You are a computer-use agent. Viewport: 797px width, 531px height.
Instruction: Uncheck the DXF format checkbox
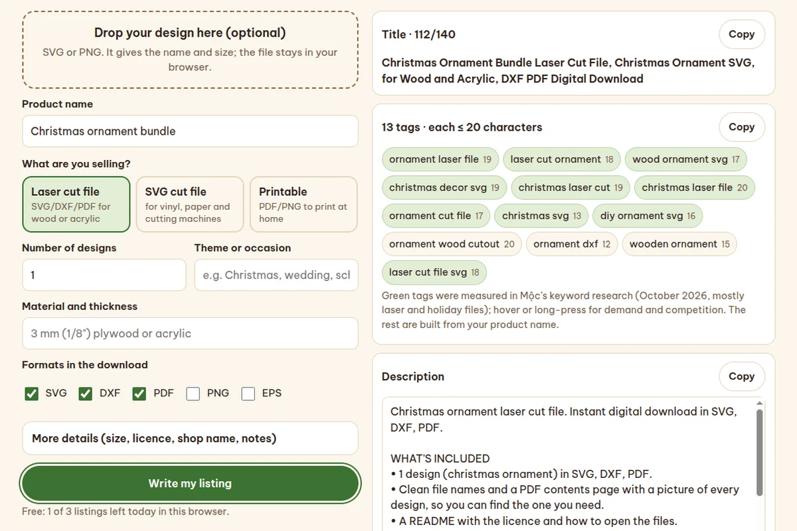point(85,394)
